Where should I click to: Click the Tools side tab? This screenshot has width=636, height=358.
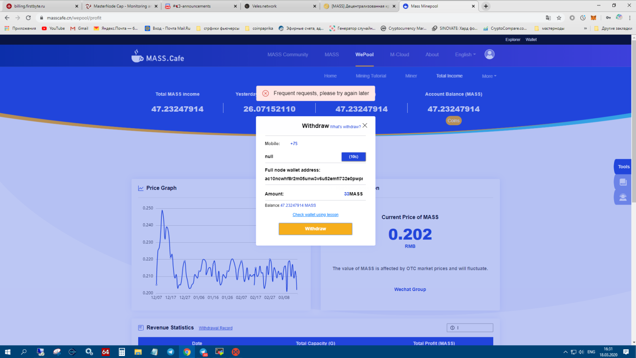coord(623,167)
